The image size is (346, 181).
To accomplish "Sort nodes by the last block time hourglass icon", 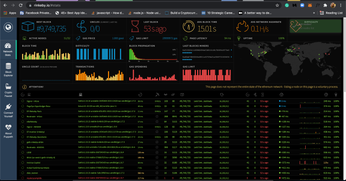I will (x=263, y=95).
